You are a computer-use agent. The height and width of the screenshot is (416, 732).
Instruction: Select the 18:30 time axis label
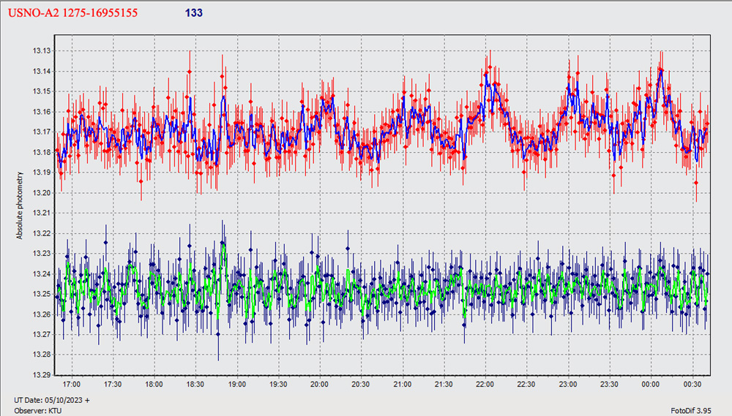pos(195,384)
